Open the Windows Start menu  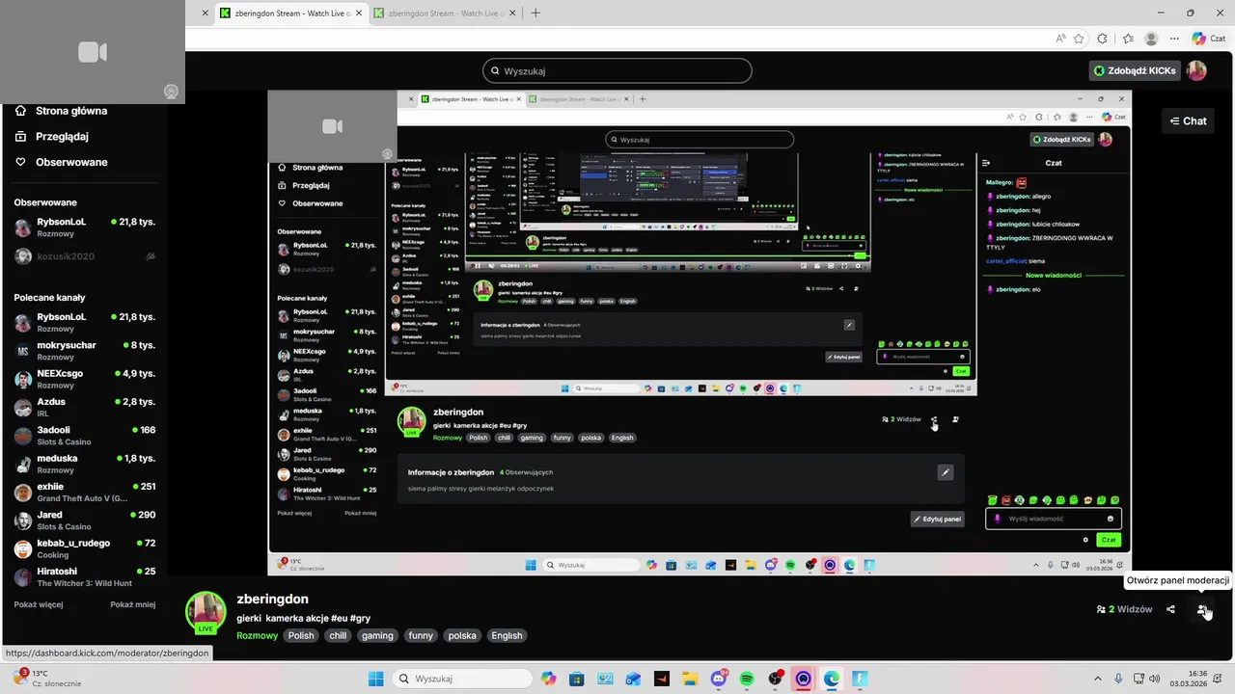[x=375, y=679]
